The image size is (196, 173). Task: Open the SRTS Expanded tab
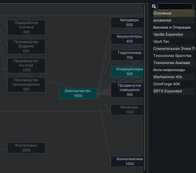[x=174, y=91]
